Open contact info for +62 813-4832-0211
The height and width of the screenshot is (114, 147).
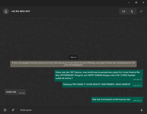21,11
